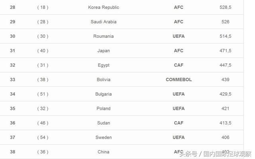Open the Roumania team entry
This screenshot has height=159, width=255.
click(x=103, y=36)
